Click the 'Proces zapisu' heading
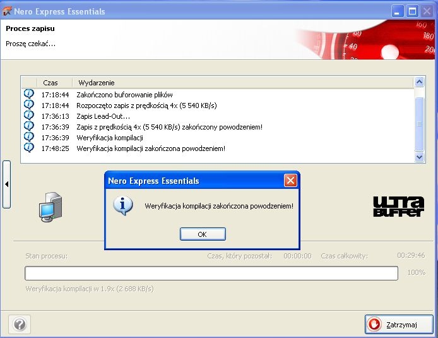The height and width of the screenshot is (338, 438). 30,28
